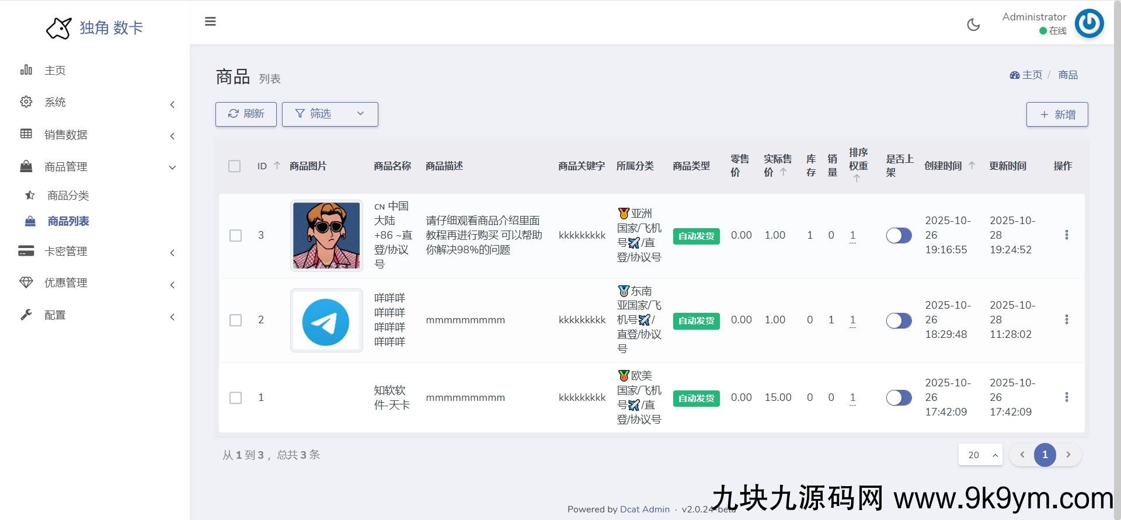Open actions menu for product ID 1
The height and width of the screenshot is (520, 1121).
click(1066, 397)
